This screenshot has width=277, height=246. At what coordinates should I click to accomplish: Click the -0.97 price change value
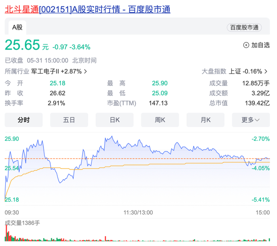tap(60, 47)
